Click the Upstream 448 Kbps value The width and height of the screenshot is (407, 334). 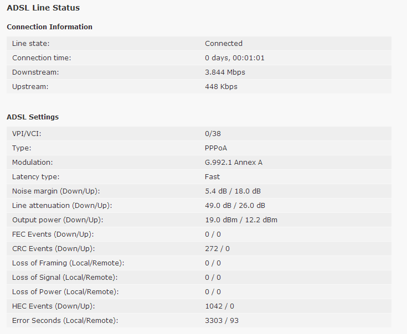221,87
